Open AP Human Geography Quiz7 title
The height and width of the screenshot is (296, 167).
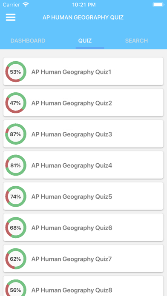click(72, 259)
